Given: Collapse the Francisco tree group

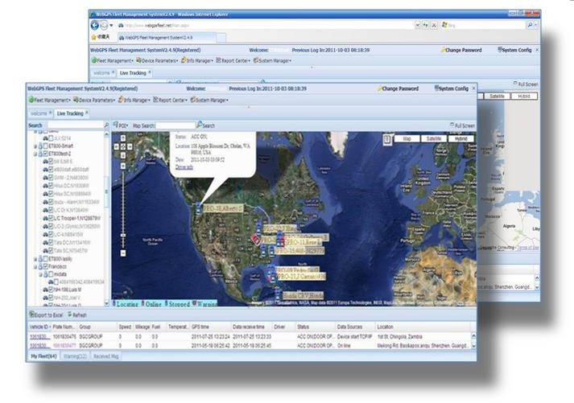Looking at the screenshot, I should point(35,267).
